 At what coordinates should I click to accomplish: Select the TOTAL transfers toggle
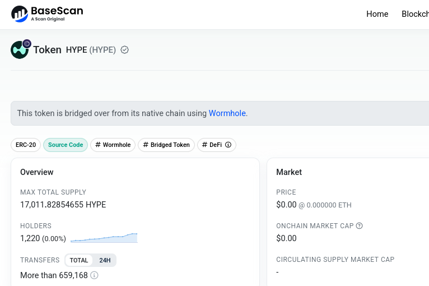tap(79, 260)
